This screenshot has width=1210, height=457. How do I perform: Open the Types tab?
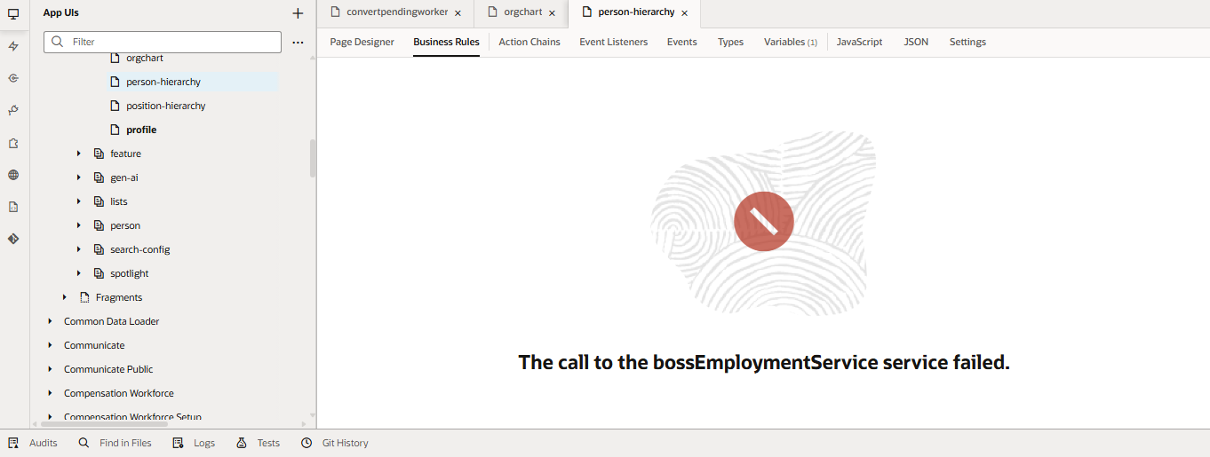coord(730,42)
